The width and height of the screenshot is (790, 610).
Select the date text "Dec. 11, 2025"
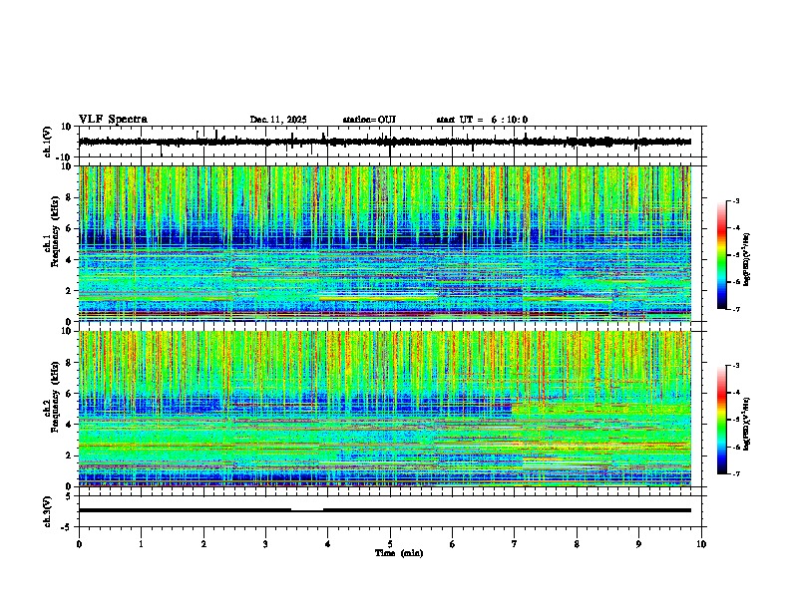coord(278,120)
